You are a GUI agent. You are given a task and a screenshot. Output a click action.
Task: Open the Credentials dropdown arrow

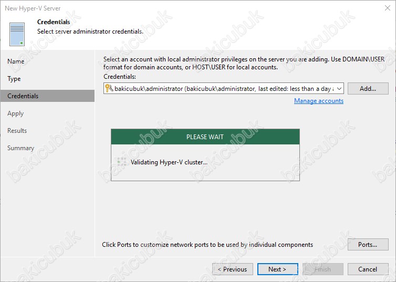339,89
